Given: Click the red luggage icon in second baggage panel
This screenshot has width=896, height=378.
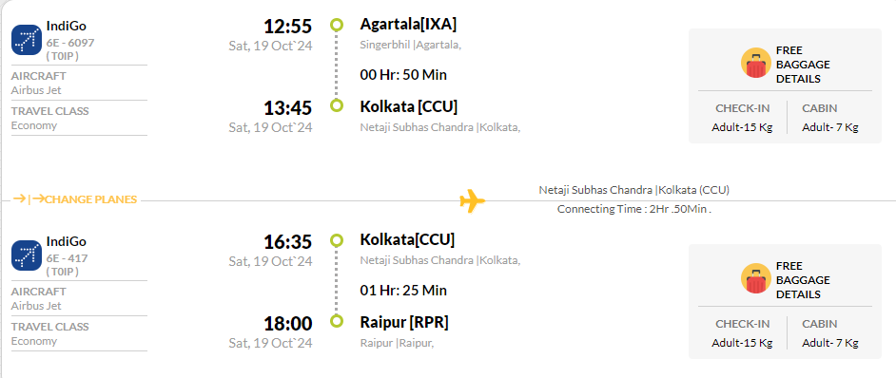Looking at the screenshot, I should coord(755,279).
